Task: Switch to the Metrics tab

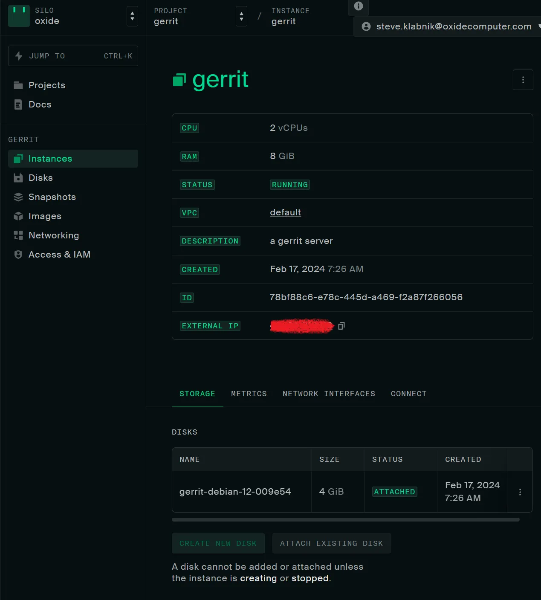Action: point(249,394)
